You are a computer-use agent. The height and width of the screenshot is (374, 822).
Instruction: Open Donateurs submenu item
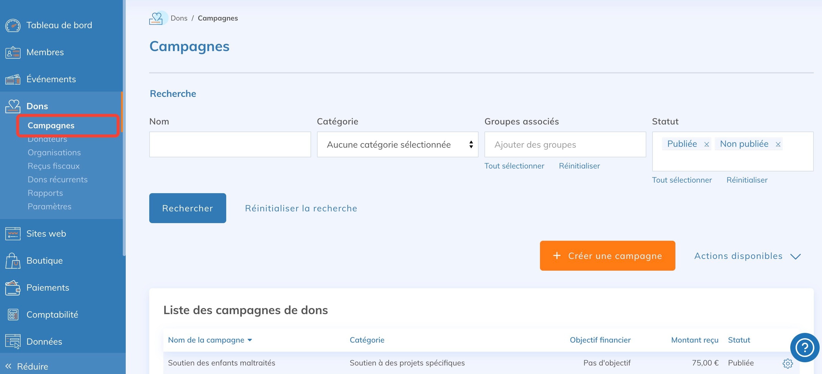47,139
